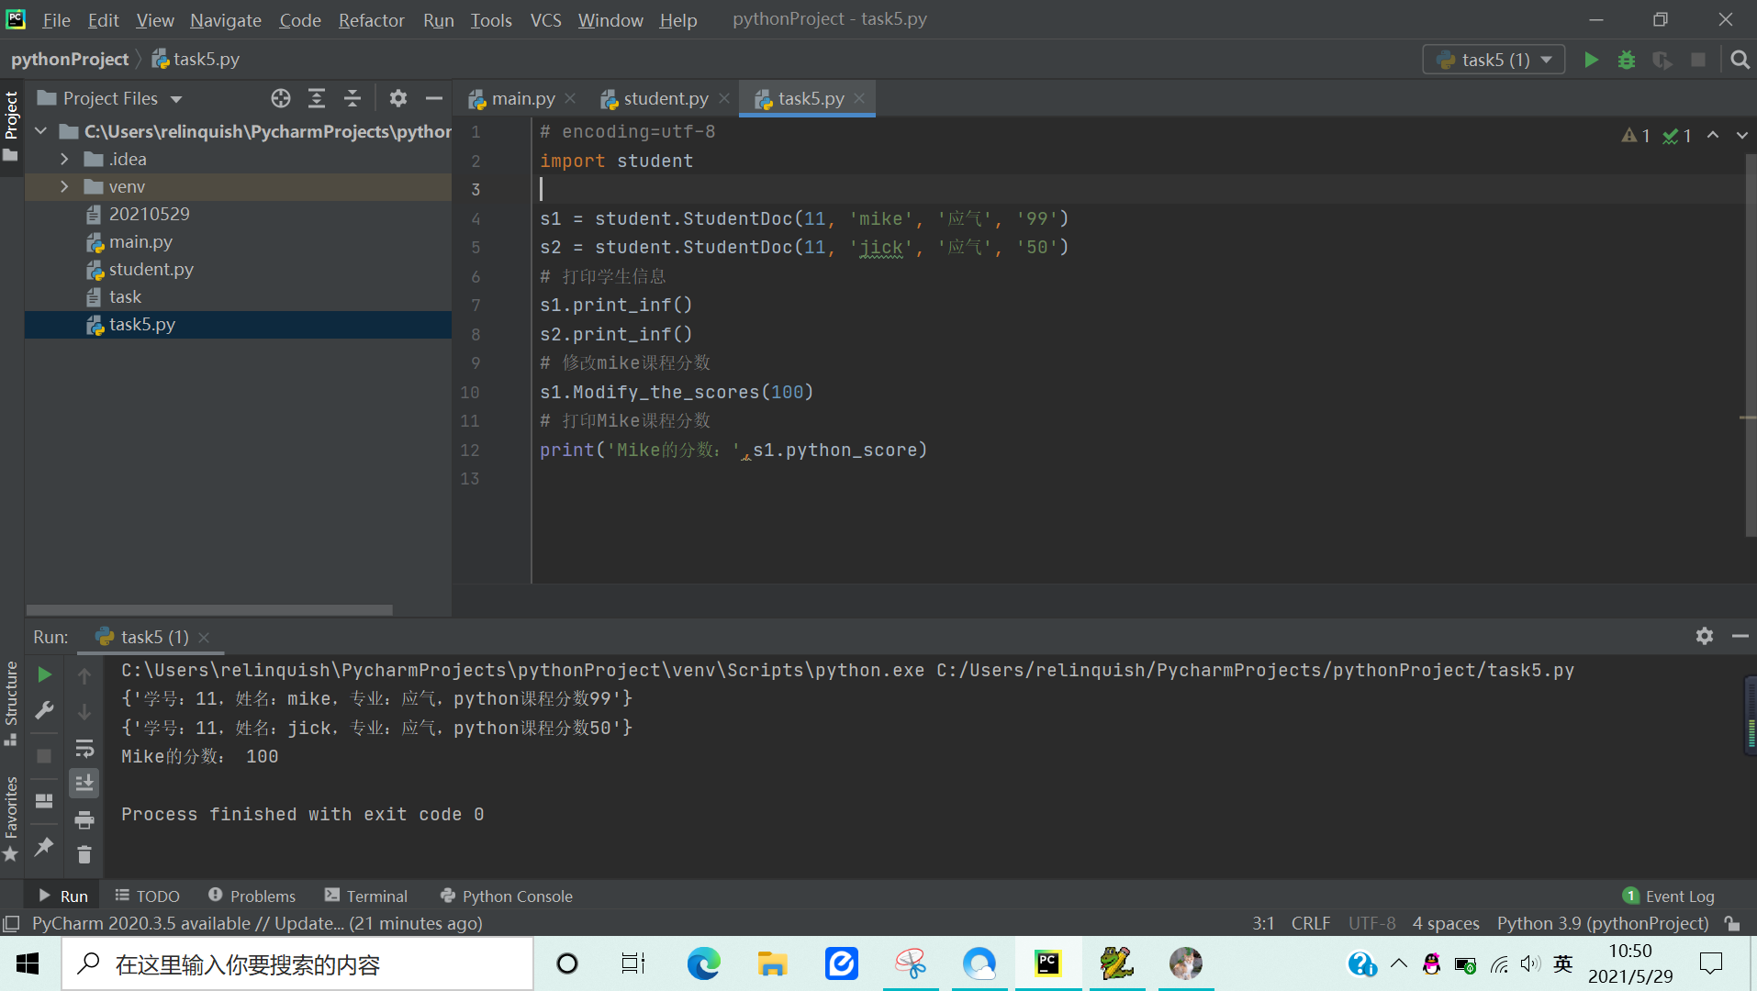The height and width of the screenshot is (991, 1757).
Task: Collapse the pythonProject root folder
Action: 40,132
